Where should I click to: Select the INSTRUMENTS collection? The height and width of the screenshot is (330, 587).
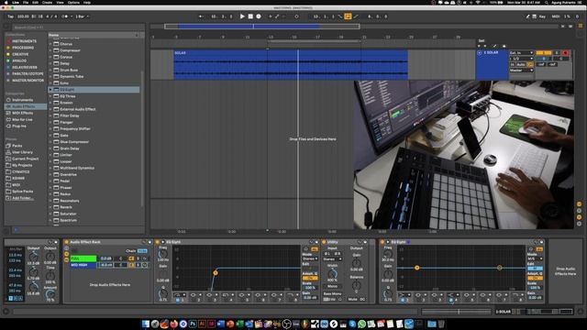tap(25, 41)
